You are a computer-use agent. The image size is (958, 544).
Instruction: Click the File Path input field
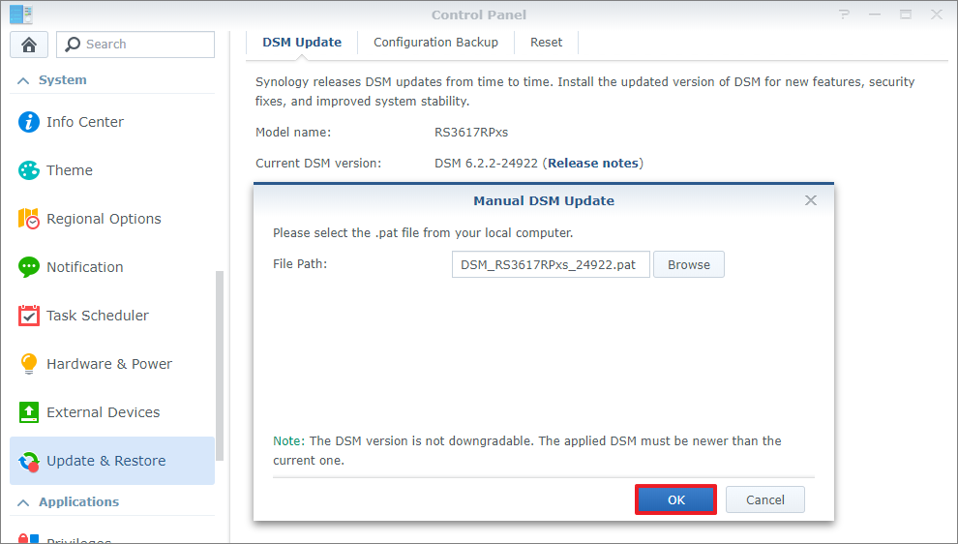click(x=550, y=264)
